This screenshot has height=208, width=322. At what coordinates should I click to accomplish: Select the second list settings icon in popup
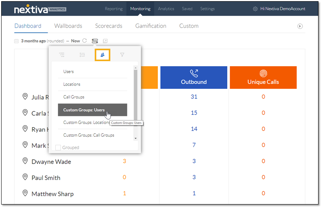click(82, 55)
